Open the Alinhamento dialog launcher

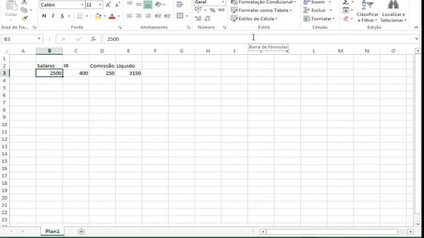188,27
